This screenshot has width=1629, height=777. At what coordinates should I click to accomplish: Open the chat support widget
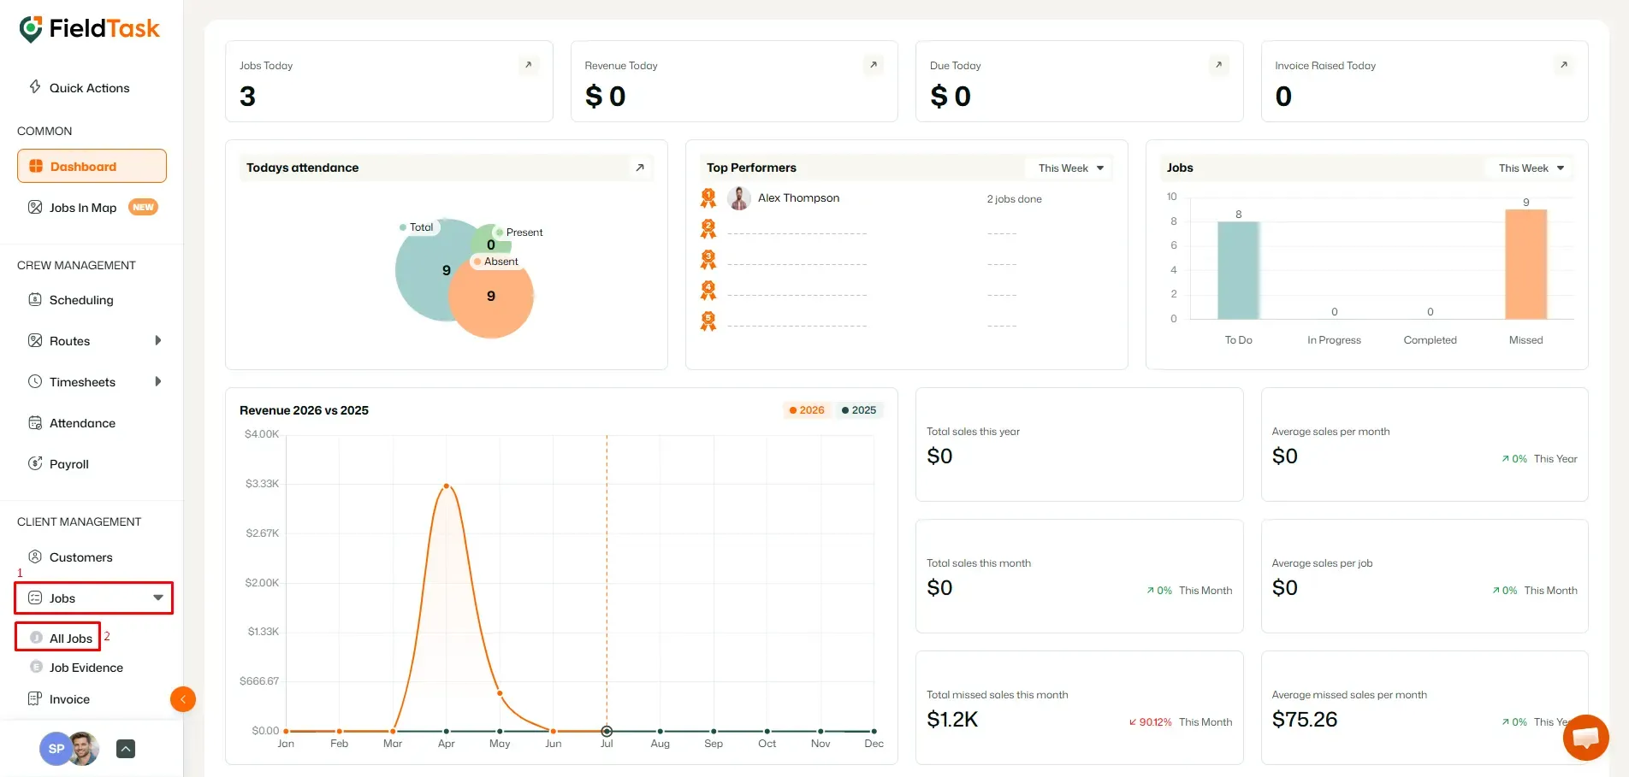coord(1585,738)
